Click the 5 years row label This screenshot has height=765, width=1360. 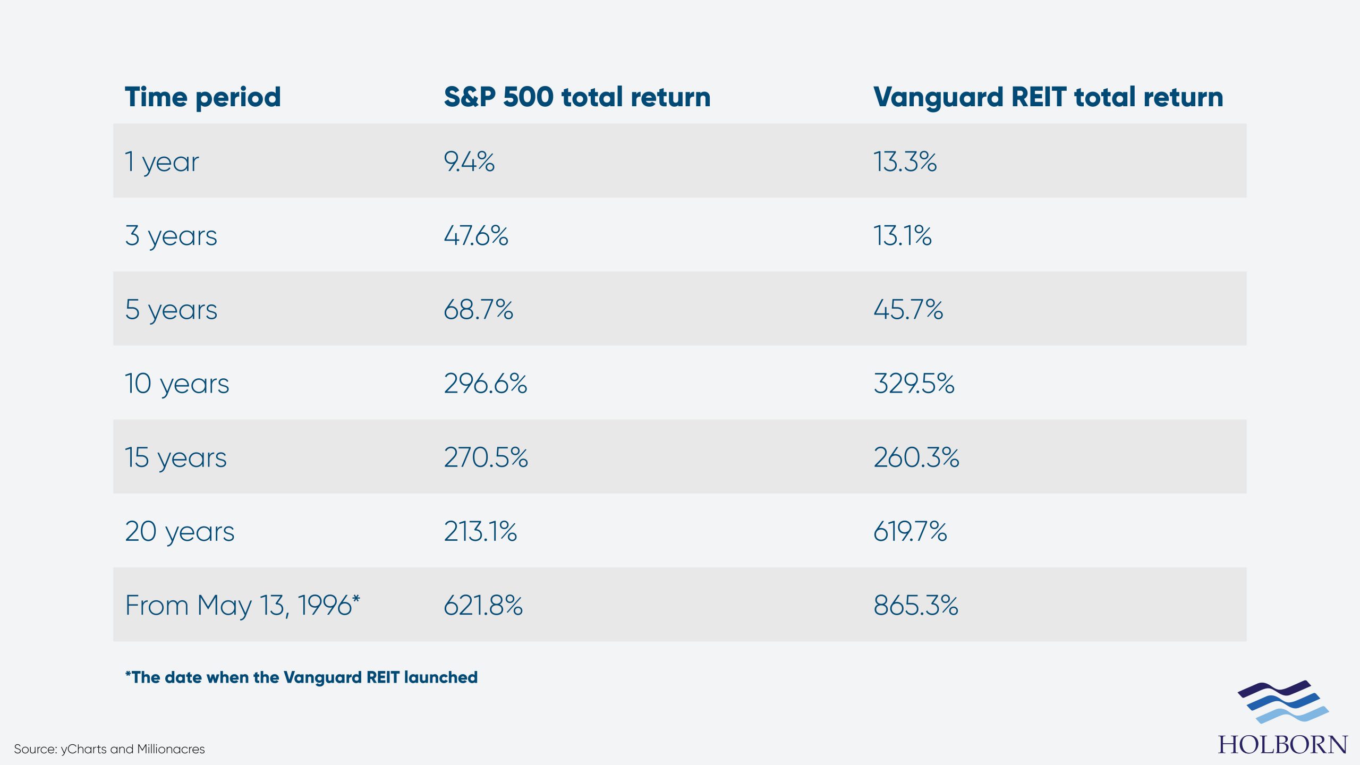171,310
